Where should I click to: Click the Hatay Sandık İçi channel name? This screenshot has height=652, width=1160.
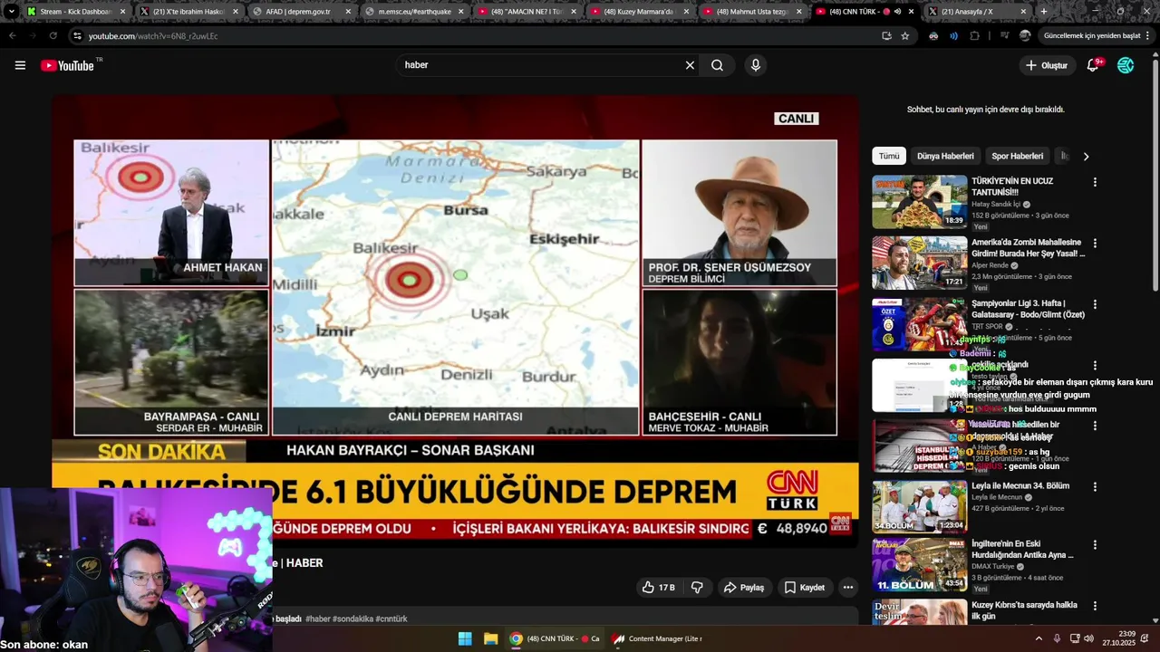point(996,205)
